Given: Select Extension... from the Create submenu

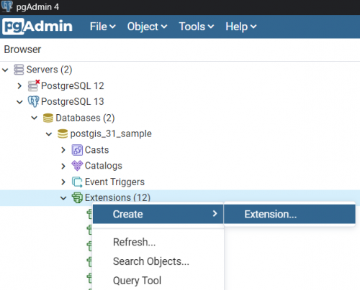Looking at the screenshot, I should pyautogui.click(x=289, y=214).
